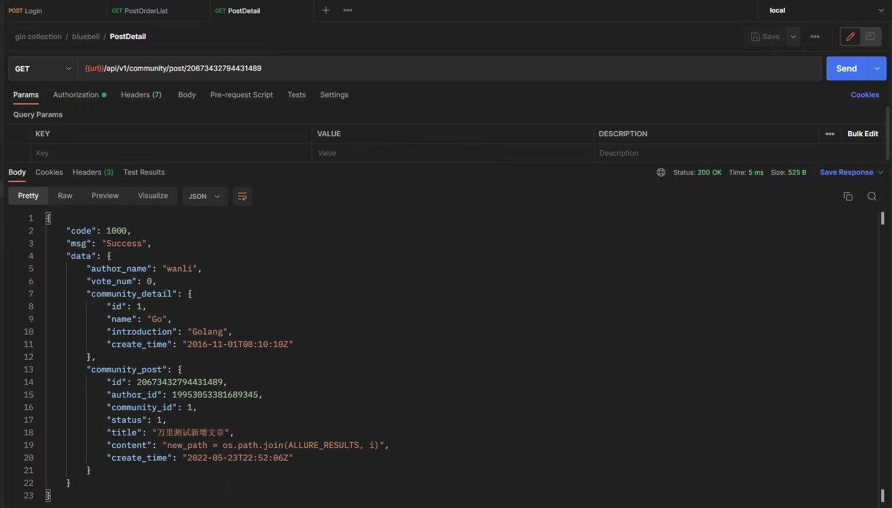Click the "community_post" key in response
The image size is (892, 508).
[127, 369]
